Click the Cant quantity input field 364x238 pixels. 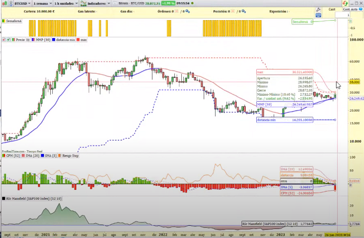pos(343,15)
